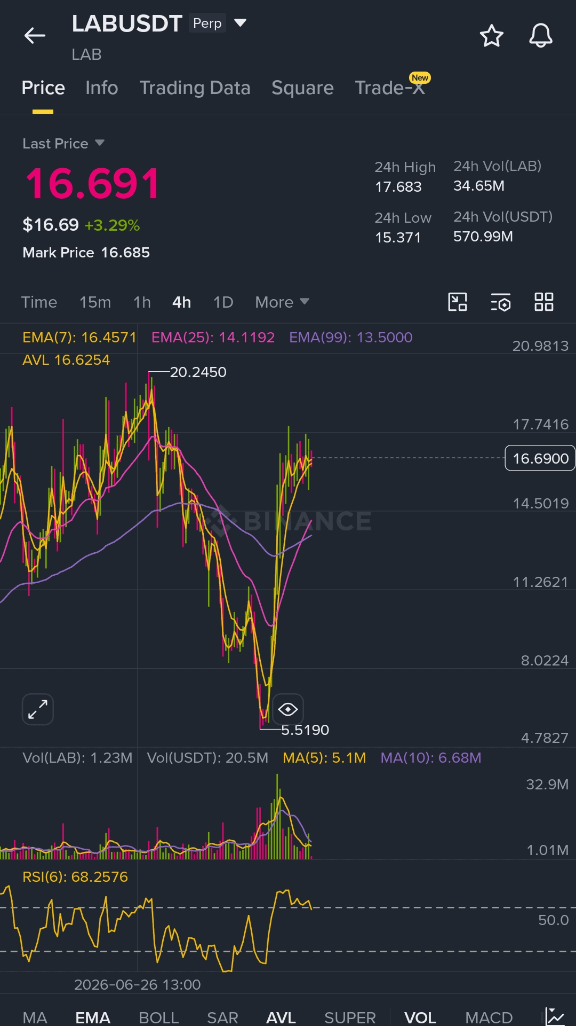Open the chart drawing tools icon
The height and width of the screenshot is (1026, 576).
pos(458,302)
